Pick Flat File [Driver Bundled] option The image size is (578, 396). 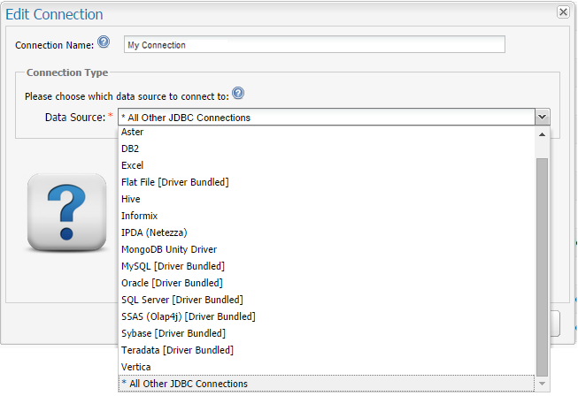click(x=174, y=182)
